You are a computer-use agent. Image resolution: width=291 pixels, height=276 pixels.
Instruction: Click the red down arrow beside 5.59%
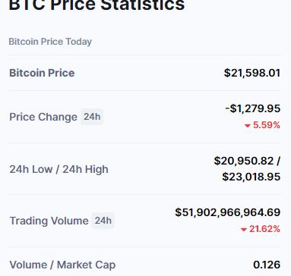(x=248, y=126)
